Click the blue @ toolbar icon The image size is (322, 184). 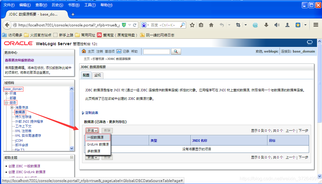tap(255, 25)
